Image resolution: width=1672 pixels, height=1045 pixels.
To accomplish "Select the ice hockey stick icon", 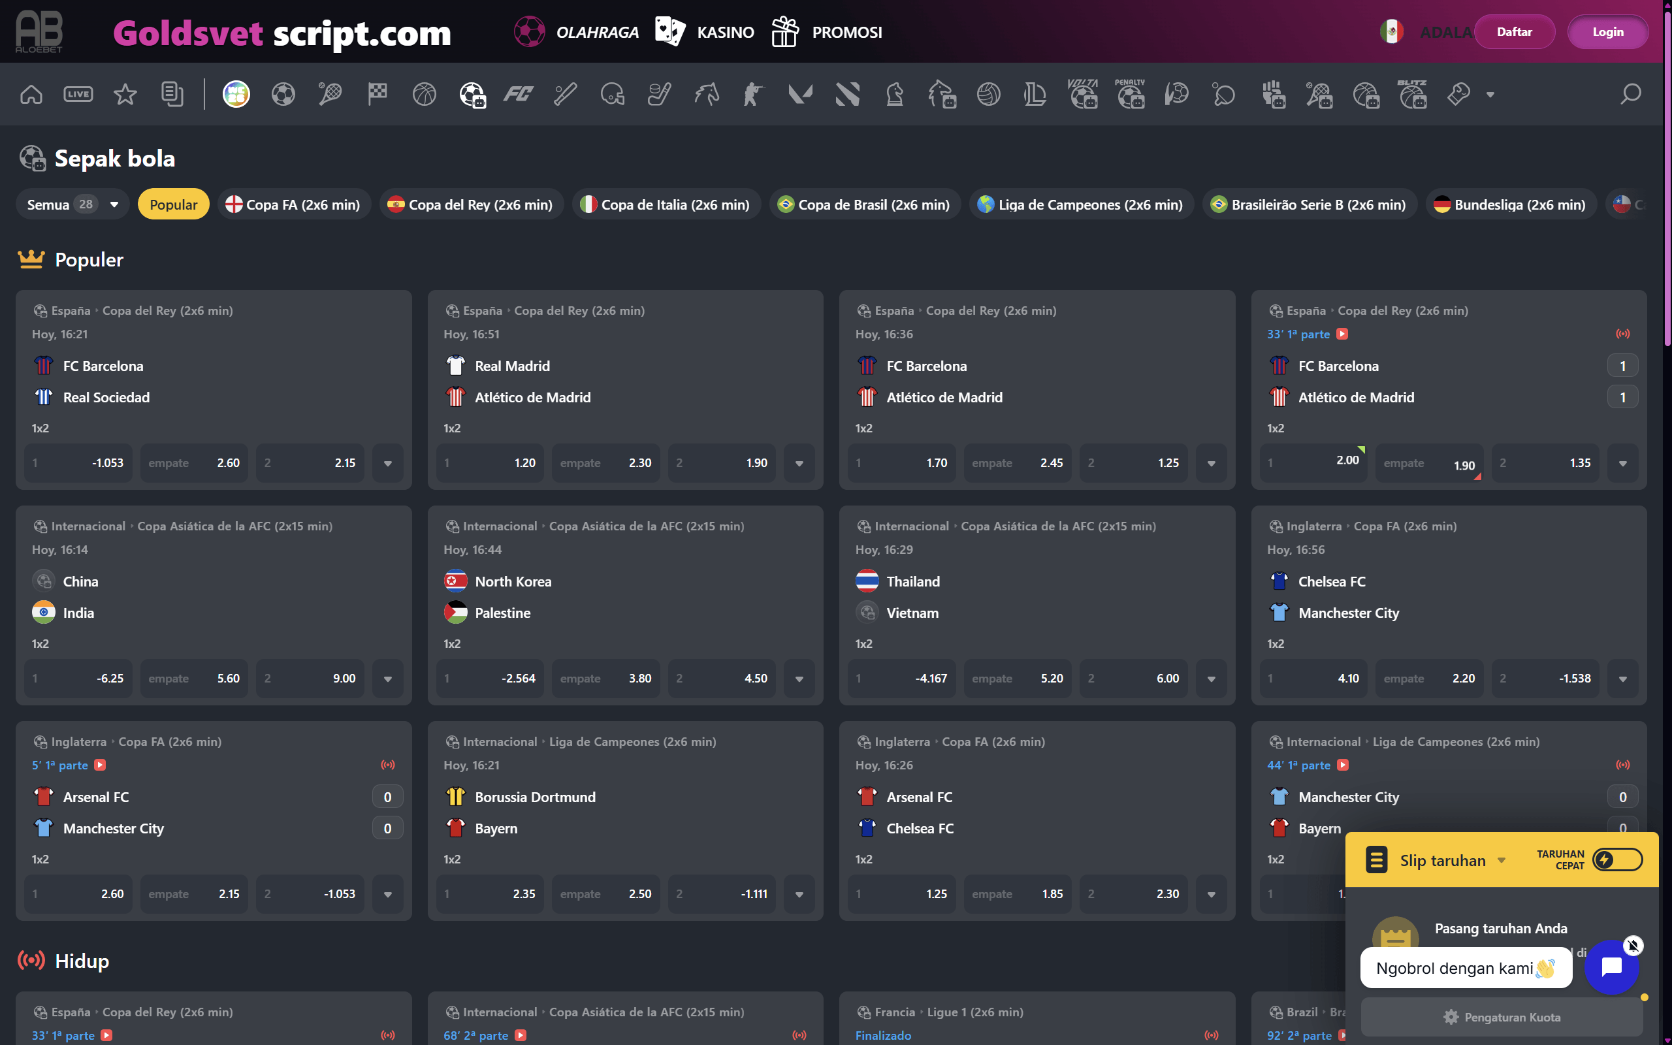I will tap(659, 94).
